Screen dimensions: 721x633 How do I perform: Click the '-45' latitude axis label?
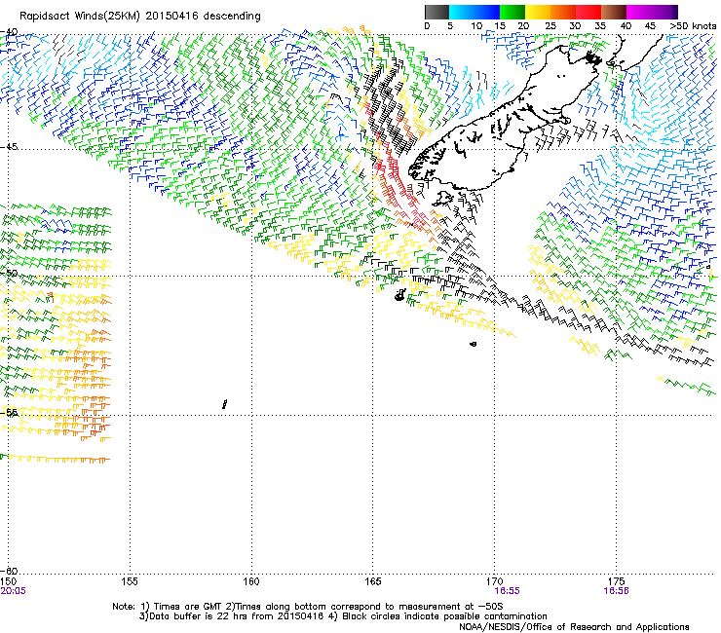[9, 147]
